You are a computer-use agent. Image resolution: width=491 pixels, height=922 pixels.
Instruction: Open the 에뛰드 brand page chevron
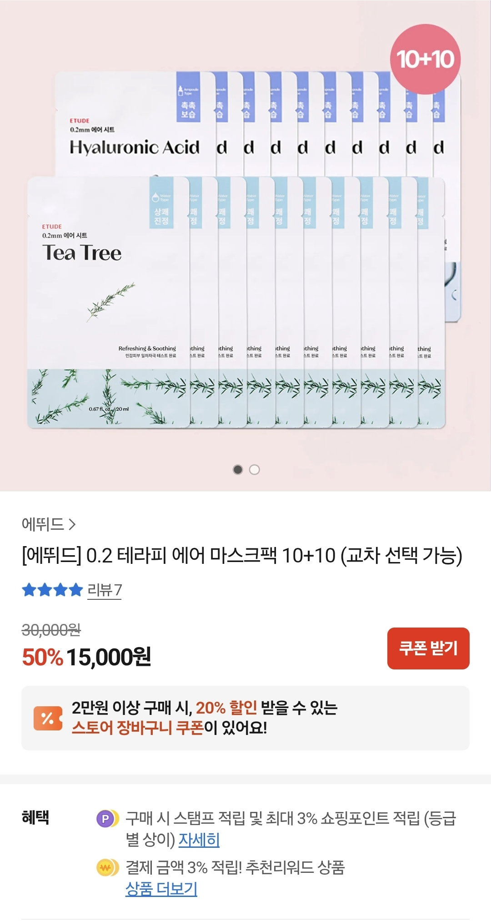pos(72,525)
